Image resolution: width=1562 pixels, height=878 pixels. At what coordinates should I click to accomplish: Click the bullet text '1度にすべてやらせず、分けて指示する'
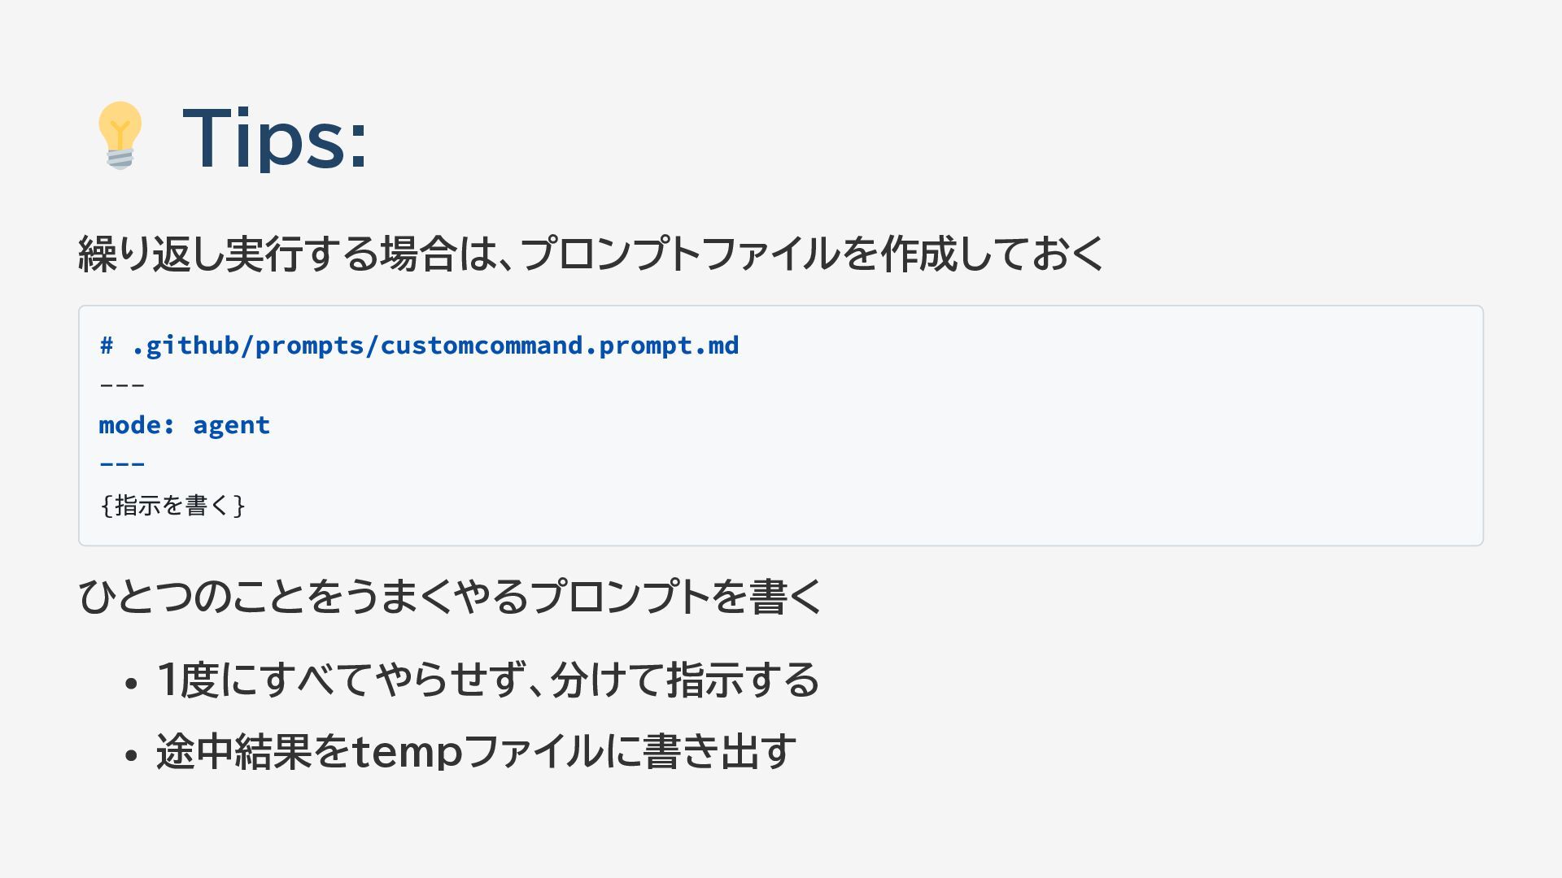[488, 680]
